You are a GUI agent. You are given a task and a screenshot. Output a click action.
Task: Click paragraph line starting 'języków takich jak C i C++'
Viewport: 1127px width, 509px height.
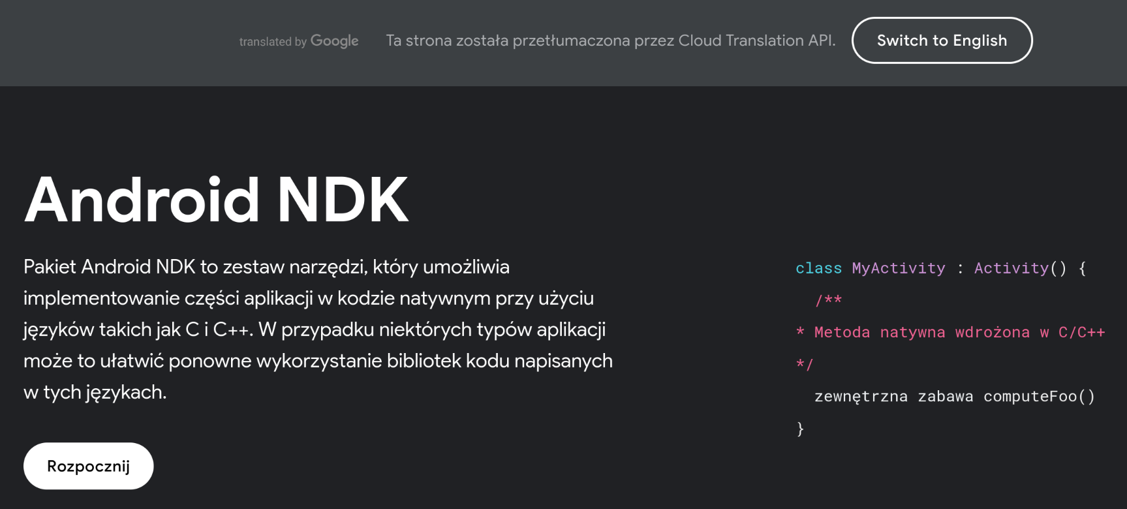(315, 330)
